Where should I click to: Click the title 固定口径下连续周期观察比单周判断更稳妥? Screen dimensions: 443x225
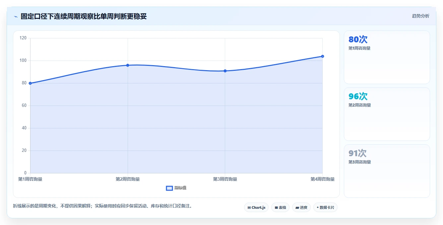tap(84, 16)
